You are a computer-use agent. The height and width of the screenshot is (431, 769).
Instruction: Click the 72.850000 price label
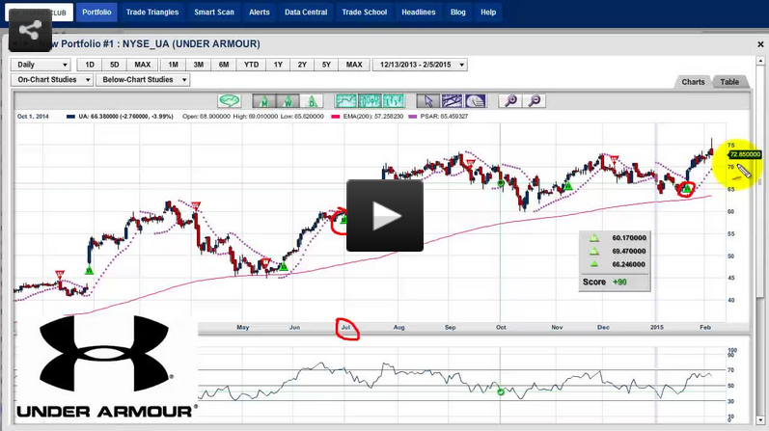click(x=745, y=154)
